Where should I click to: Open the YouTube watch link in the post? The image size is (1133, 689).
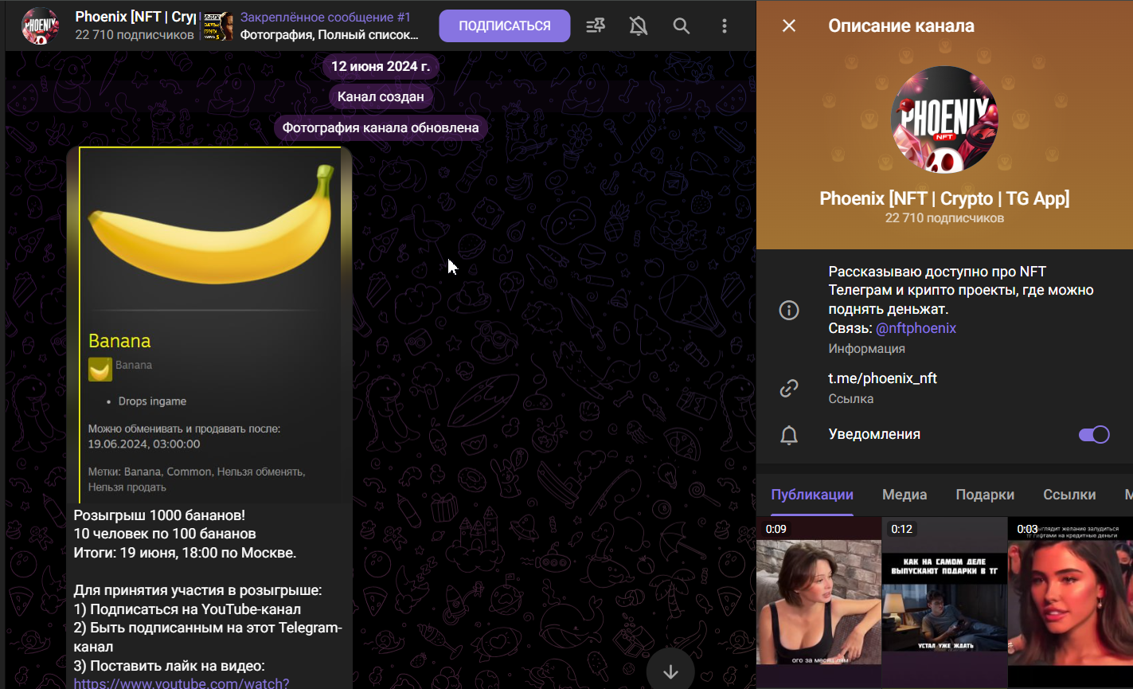tap(182, 683)
